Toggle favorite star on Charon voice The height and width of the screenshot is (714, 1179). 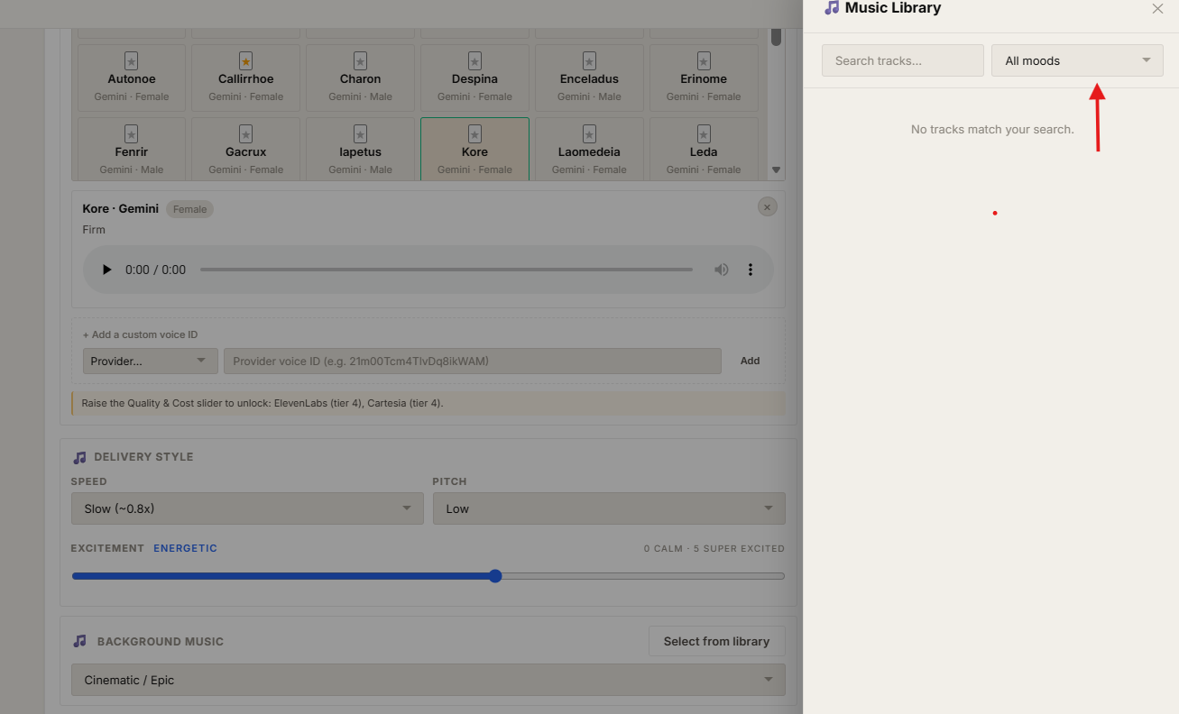[360, 61]
